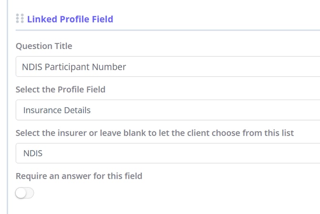Click the word "Details" in the profile field box

point(77,110)
